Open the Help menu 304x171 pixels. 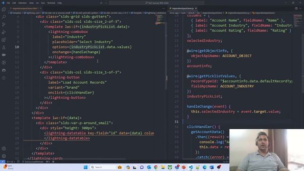pyautogui.click(x=59, y=3)
